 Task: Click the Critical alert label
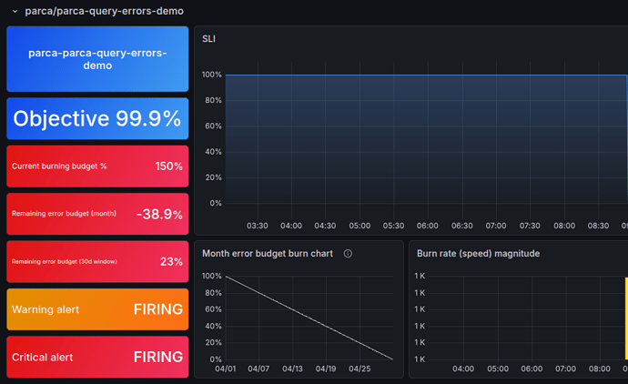click(x=43, y=358)
